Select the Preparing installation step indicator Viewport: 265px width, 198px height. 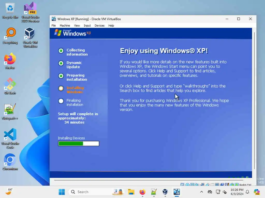pos(61,76)
